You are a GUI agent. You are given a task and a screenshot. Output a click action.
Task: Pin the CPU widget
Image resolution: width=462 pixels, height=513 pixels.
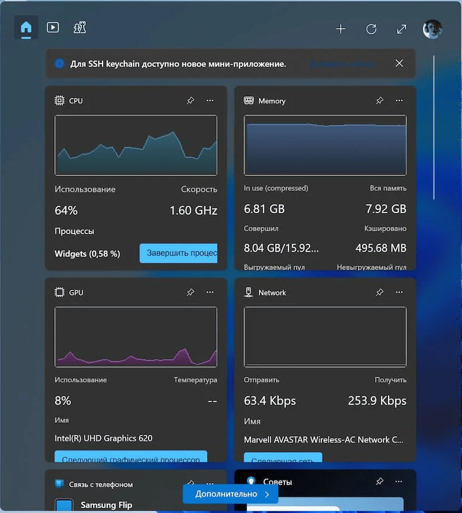click(x=190, y=101)
